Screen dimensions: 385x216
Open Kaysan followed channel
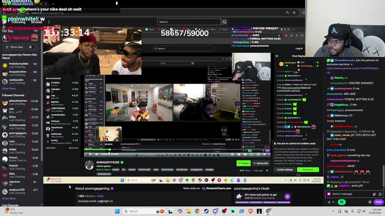[20, 167]
